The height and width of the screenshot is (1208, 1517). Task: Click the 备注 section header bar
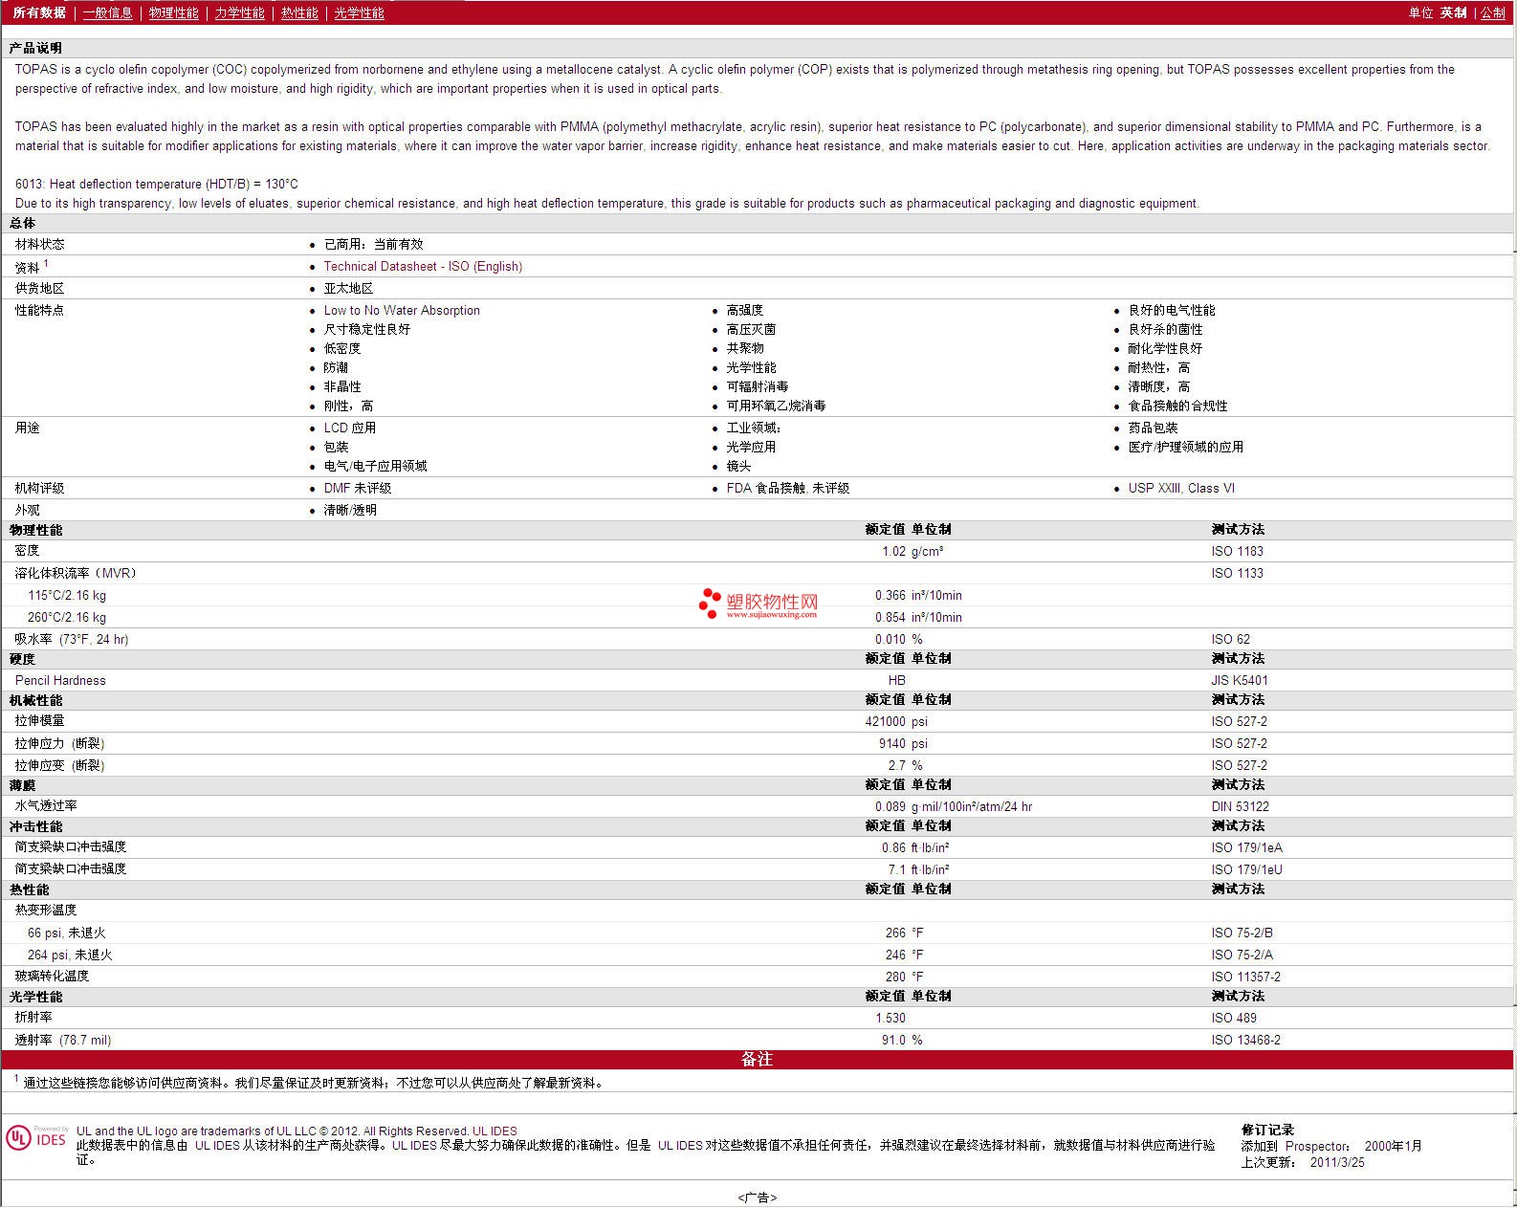point(758,1059)
